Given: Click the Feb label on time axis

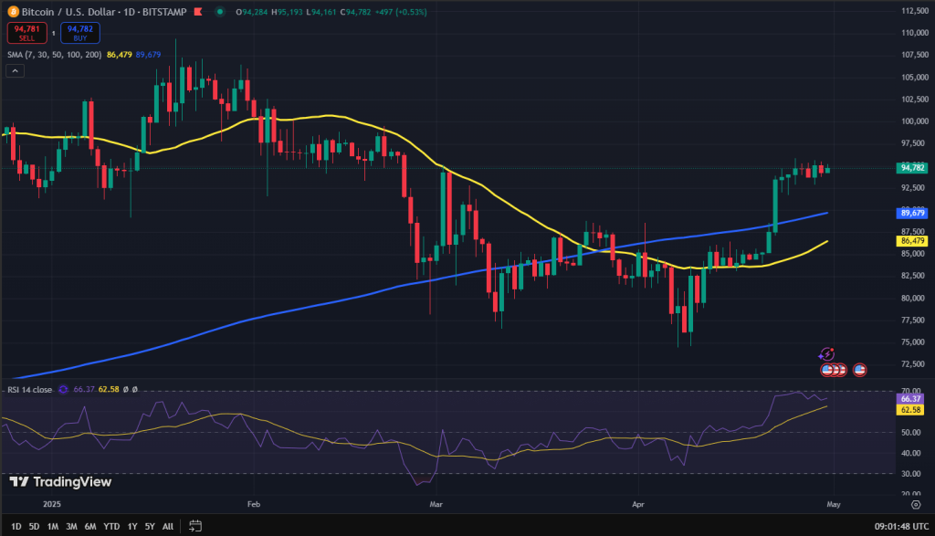Looking at the screenshot, I should pyautogui.click(x=254, y=504).
